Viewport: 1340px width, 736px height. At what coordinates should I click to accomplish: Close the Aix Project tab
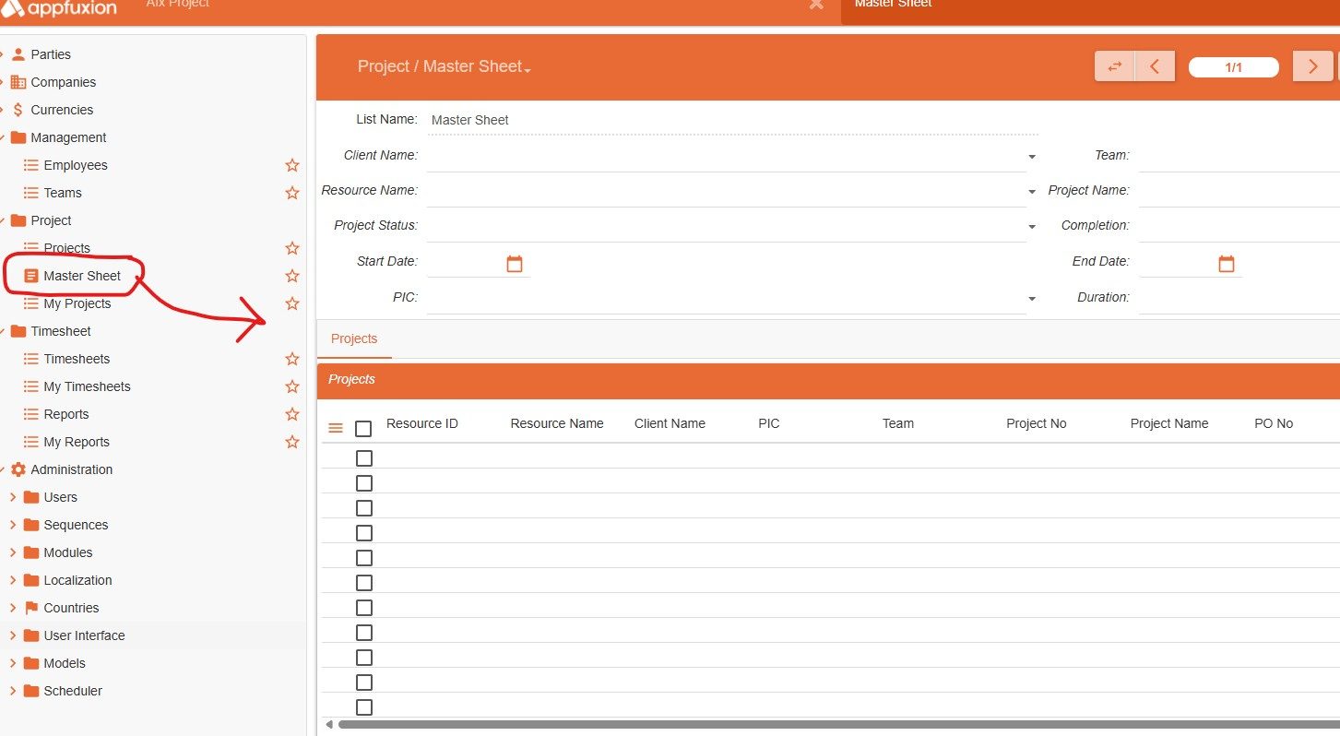pyautogui.click(x=816, y=4)
